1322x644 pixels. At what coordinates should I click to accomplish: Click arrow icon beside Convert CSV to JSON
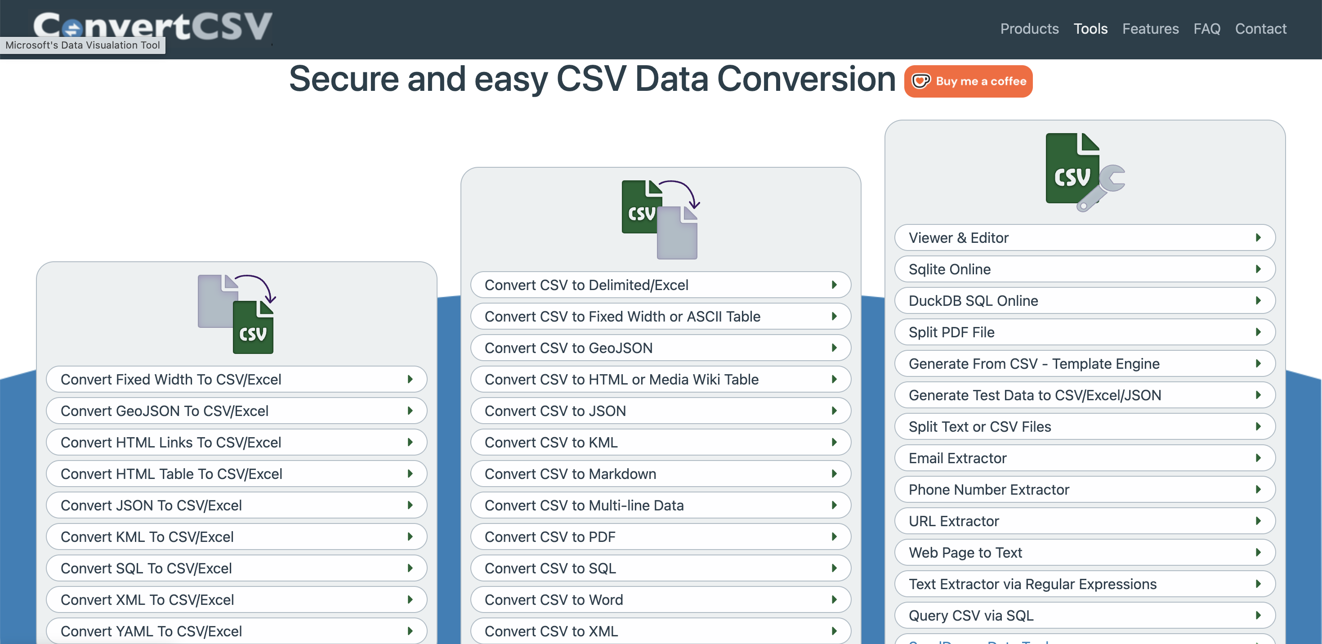(x=834, y=411)
